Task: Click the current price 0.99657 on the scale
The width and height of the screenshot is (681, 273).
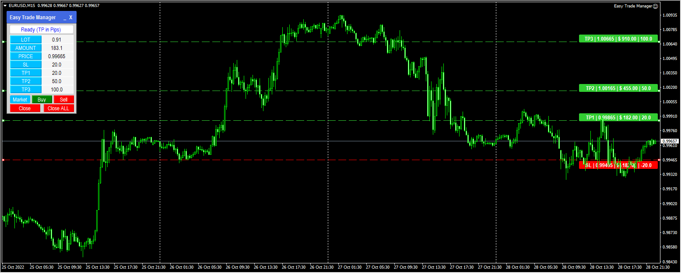Action: click(x=670, y=141)
